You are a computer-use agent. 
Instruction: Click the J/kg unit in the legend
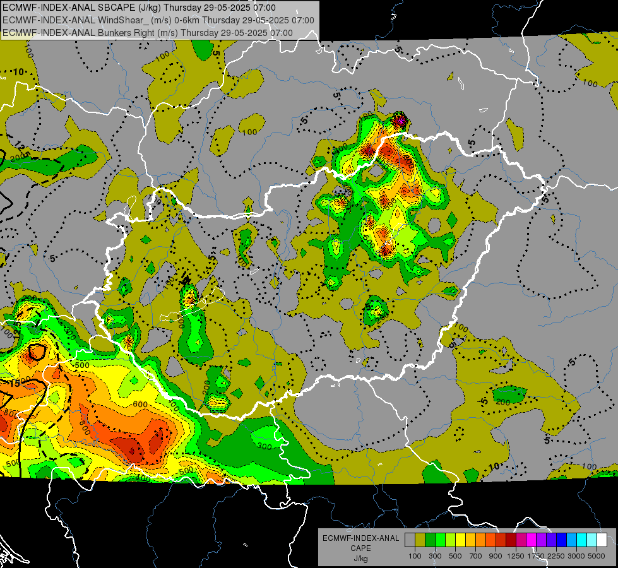[x=360, y=559]
